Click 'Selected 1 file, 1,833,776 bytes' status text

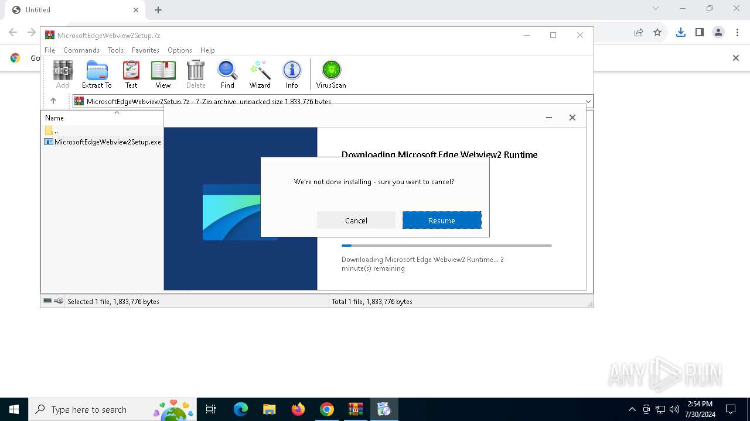pyautogui.click(x=113, y=302)
